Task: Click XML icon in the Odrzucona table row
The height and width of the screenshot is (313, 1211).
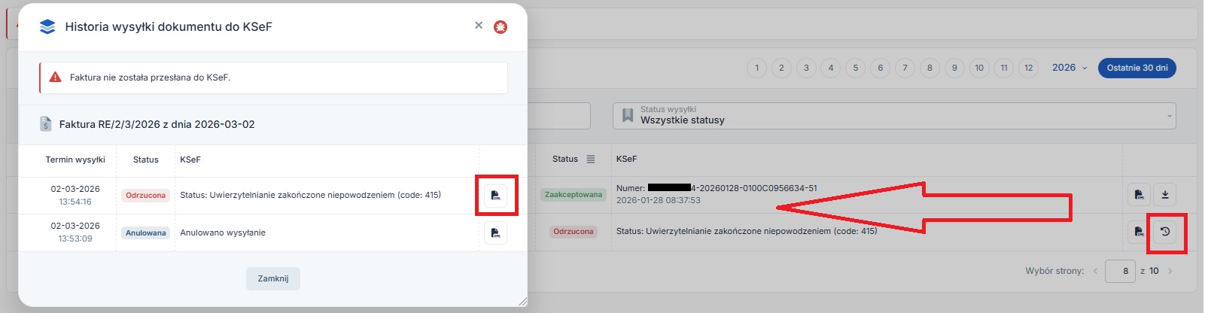Action: 1139,232
